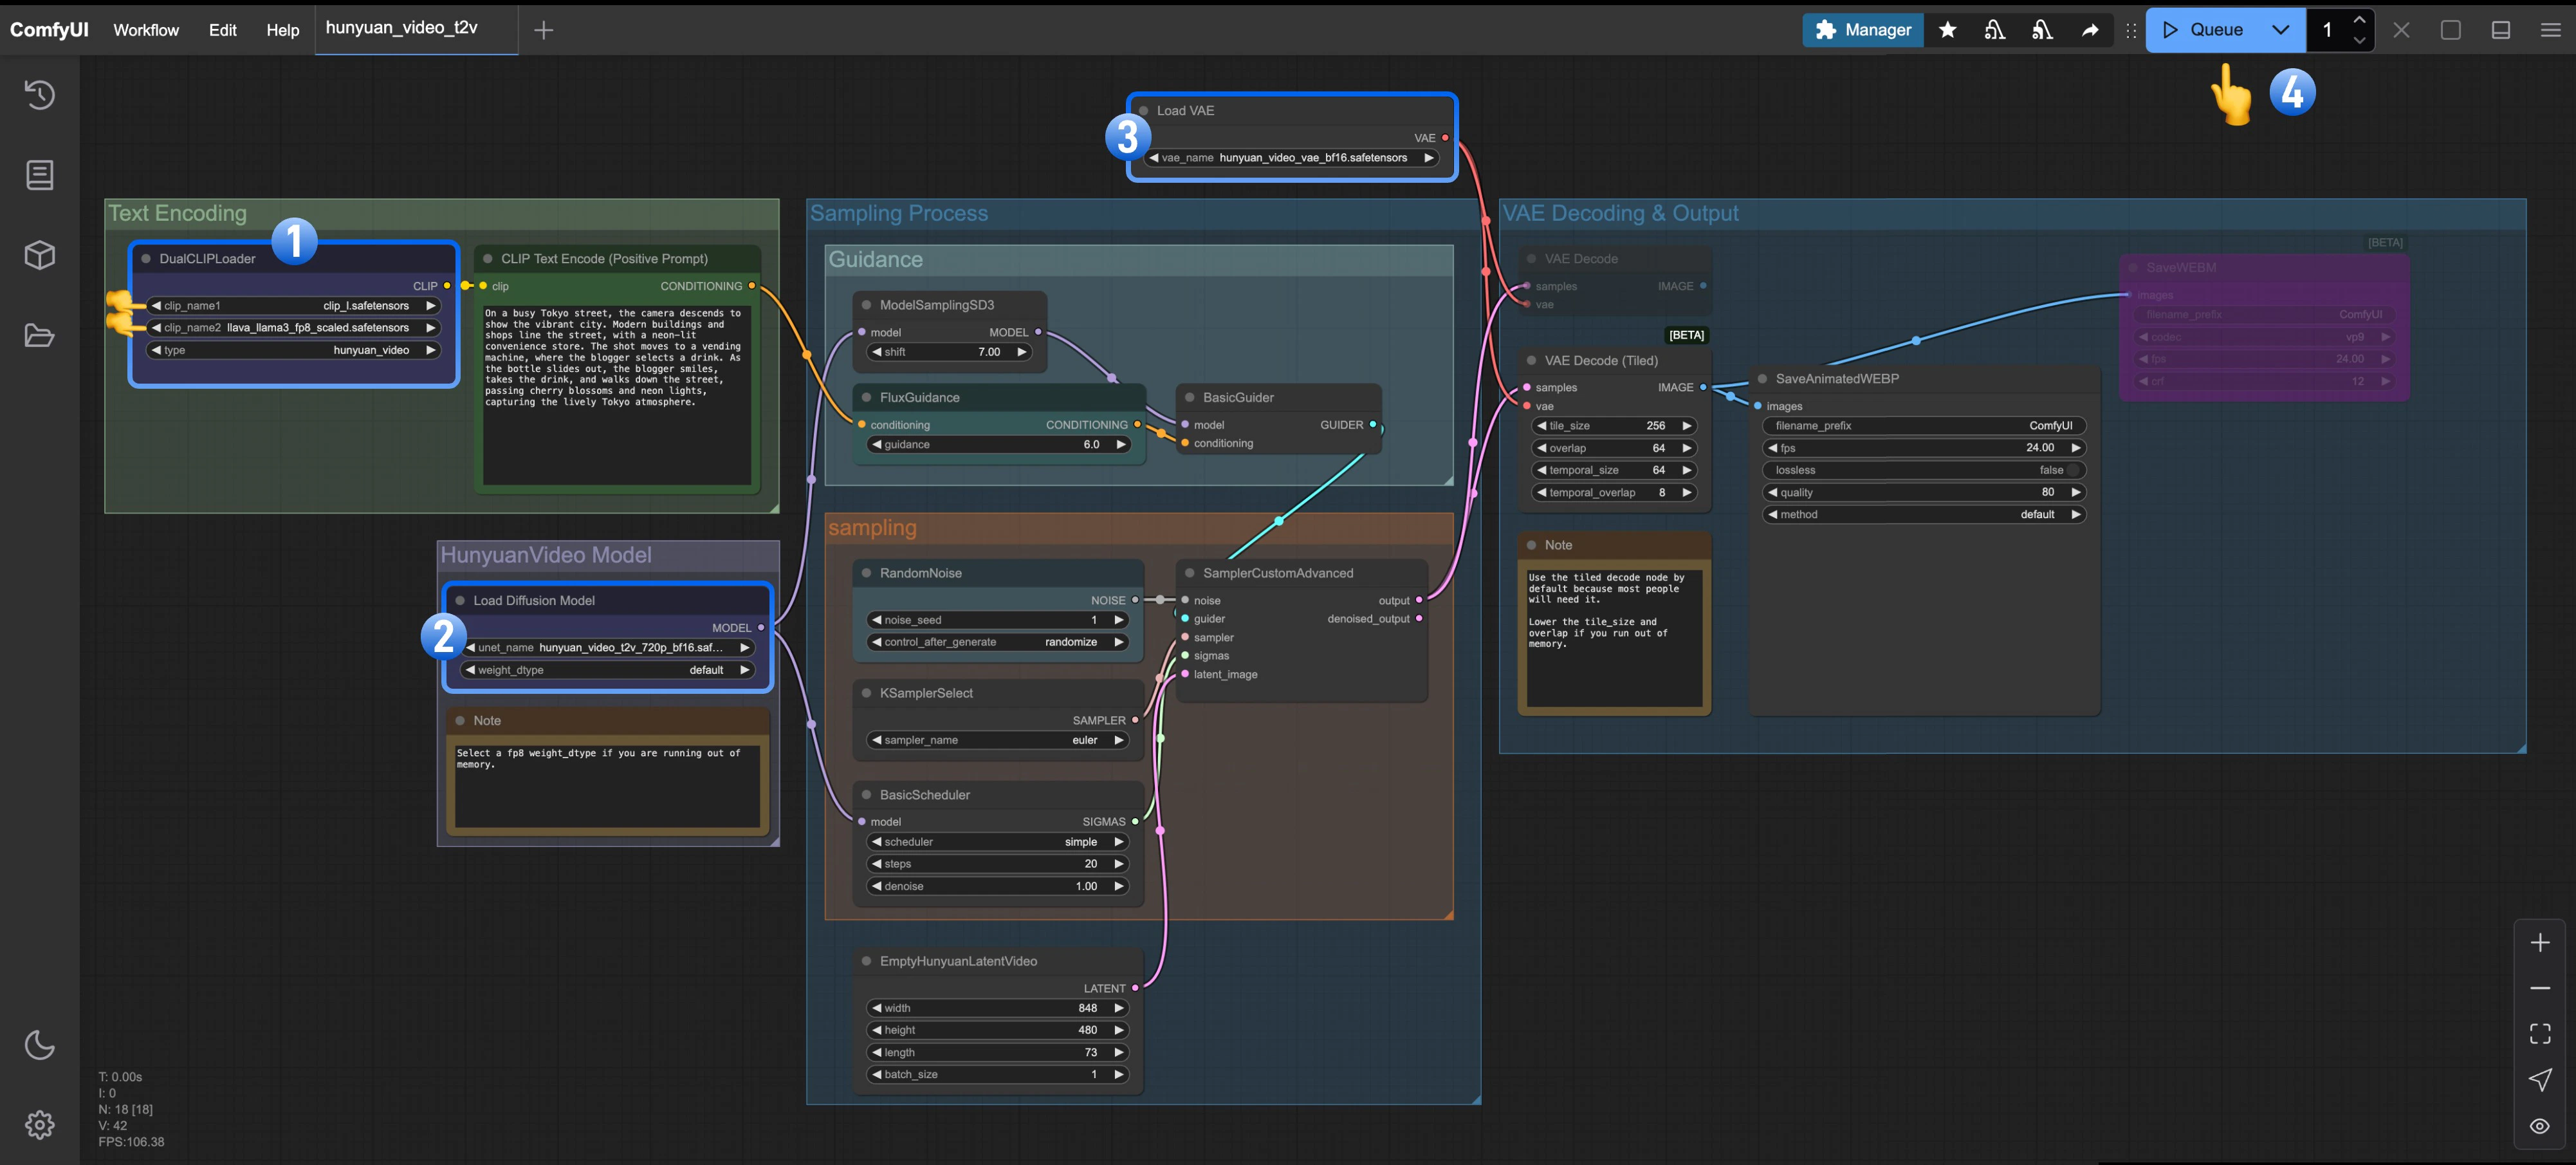Open the workflows folder in the sidebar
Viewport: 2576px width, 1165px height.
tap(40, 334)
